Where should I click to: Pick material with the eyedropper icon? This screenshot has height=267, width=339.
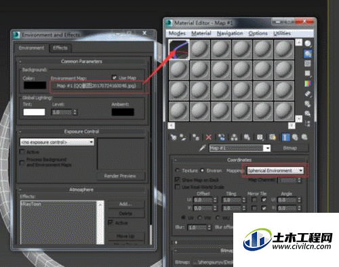coord(202,148)
